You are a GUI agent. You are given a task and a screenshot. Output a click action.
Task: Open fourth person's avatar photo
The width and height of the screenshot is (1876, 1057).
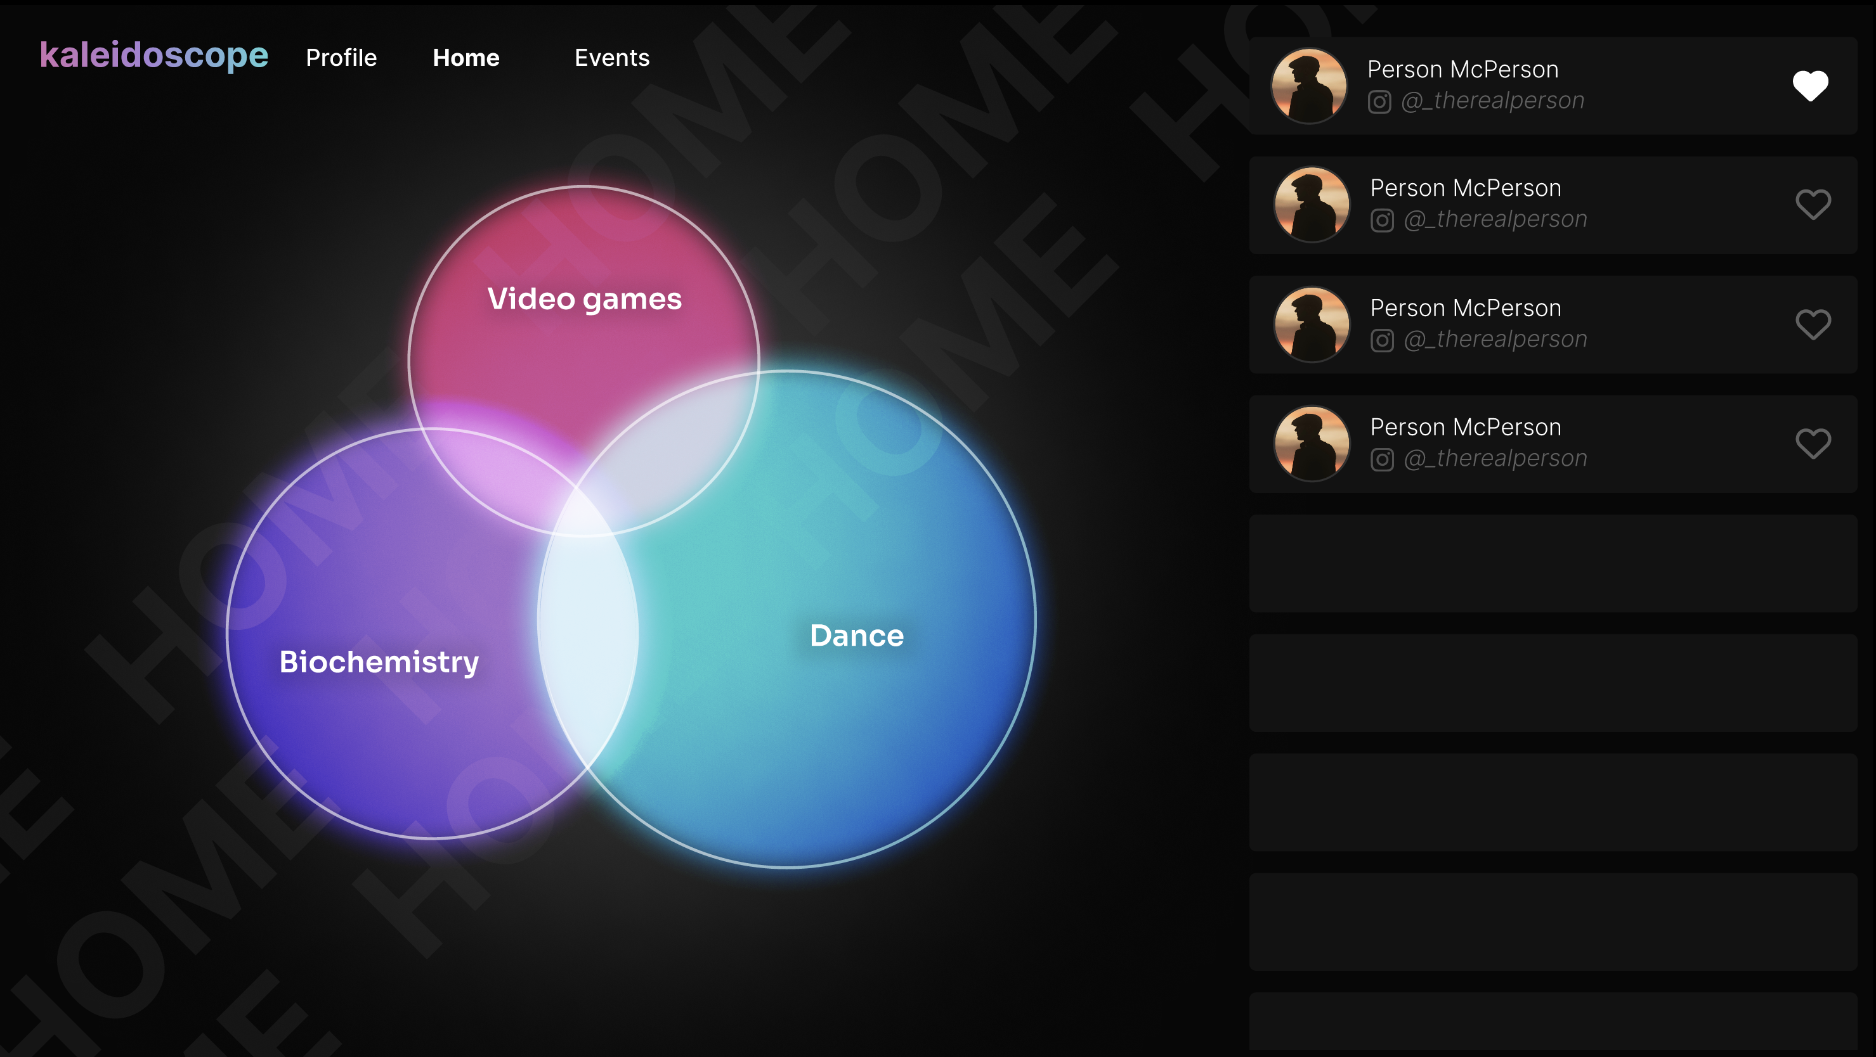(1312, 444)
